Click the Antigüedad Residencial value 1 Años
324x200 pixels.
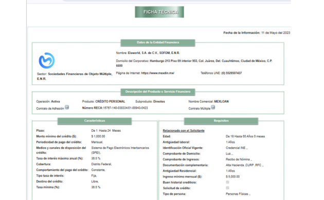[x=230, y=171]
